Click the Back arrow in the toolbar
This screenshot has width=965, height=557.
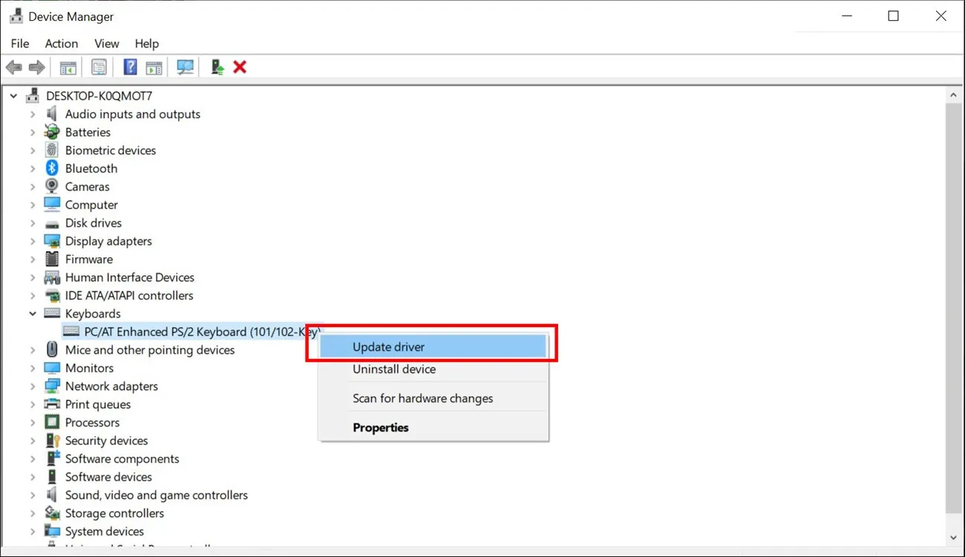13,67
